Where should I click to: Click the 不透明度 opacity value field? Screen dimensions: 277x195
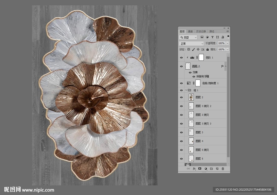[221, 43]
